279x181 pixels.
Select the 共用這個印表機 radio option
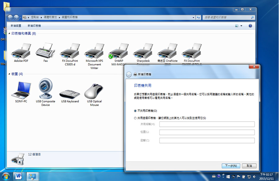pyautogui.click(x=135, y=118)
